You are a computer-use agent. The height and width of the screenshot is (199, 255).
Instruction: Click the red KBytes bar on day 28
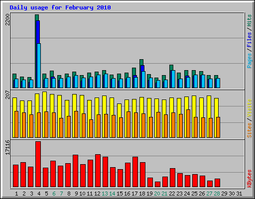[217, 183]
